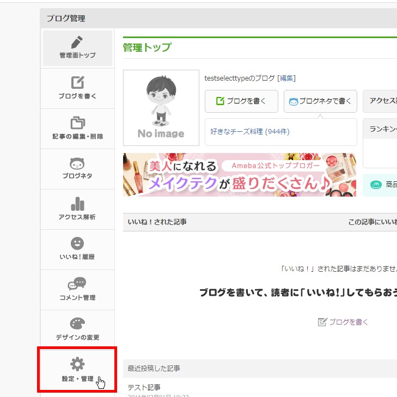Click the ランキング panel header

380,129
